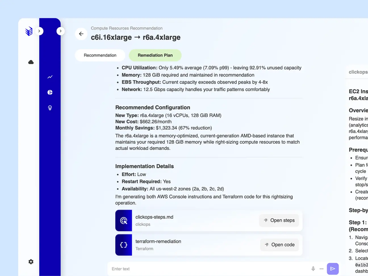Open the lightbulb recommendations icon
The width and height of the screenshot is (368, 276).
50,108
